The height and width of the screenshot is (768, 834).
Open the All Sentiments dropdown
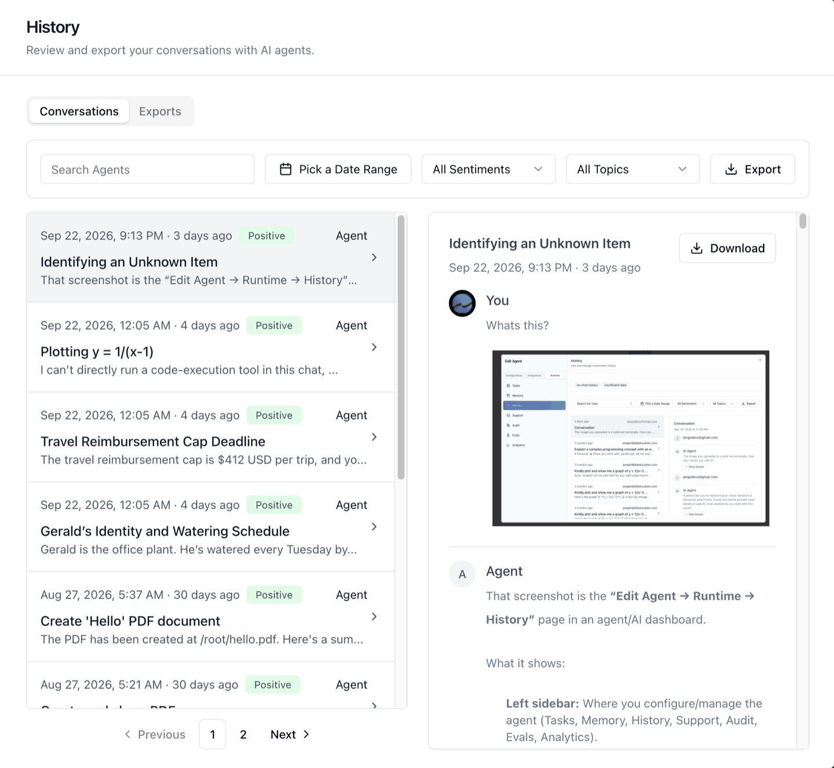click(x=488, y=169)
